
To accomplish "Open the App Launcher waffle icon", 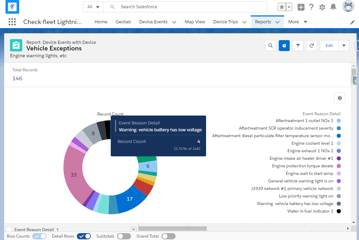I will point(12,22).
